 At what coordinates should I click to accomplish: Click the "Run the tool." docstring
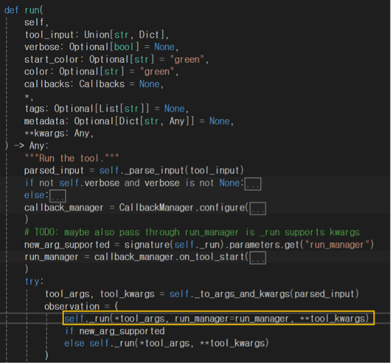pyautogui.click(x=72, y=158)
